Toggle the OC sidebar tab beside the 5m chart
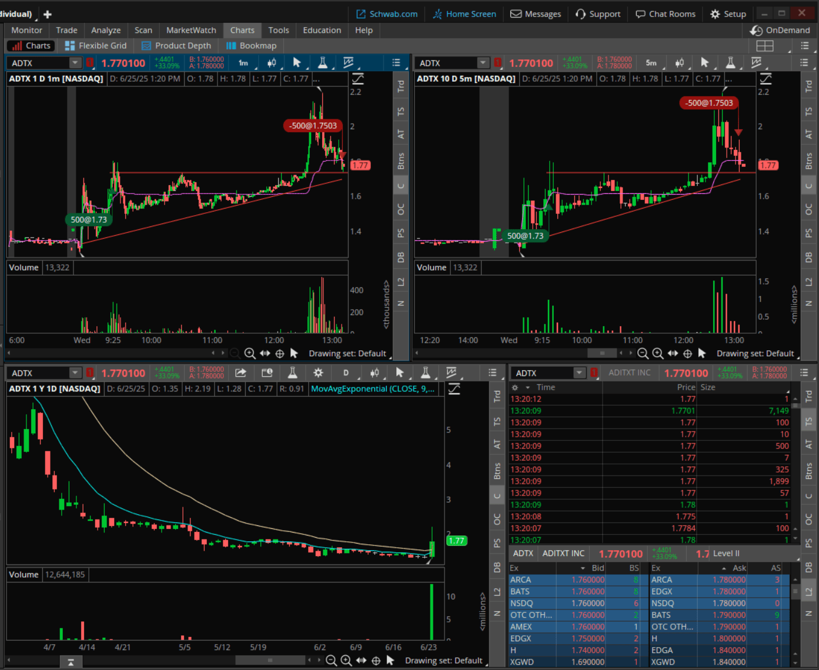 tap(809, 209)
